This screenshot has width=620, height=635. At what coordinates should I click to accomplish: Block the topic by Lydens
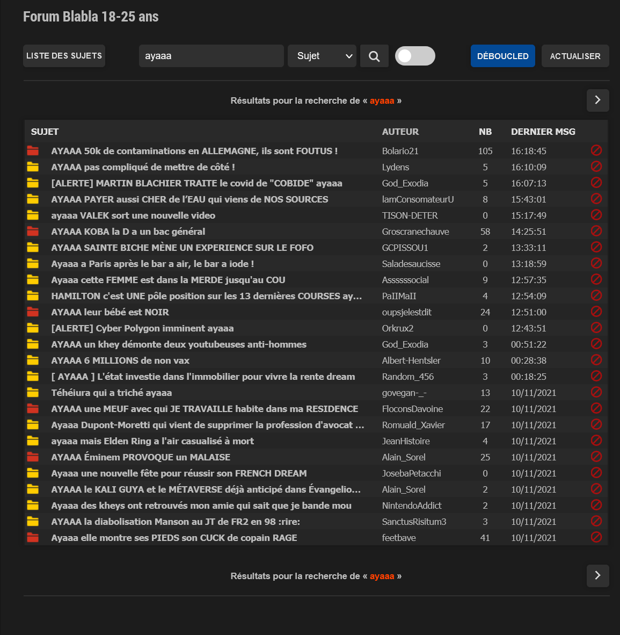596,167
